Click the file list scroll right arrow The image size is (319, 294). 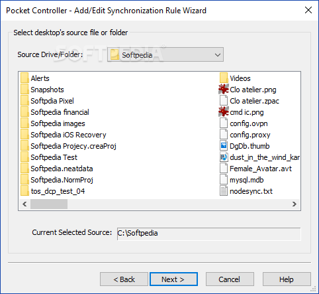pos(295,204)
